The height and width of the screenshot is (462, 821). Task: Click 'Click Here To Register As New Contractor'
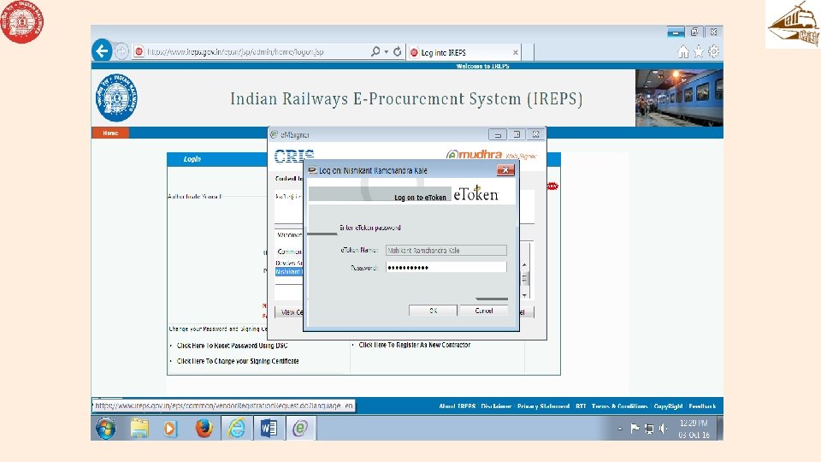point(415,345)
